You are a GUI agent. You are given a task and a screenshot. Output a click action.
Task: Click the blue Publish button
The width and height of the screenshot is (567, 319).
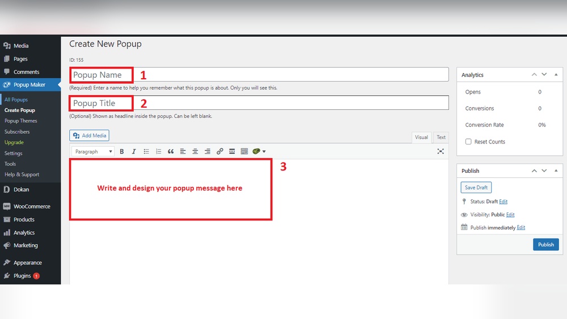click(545, 245)
